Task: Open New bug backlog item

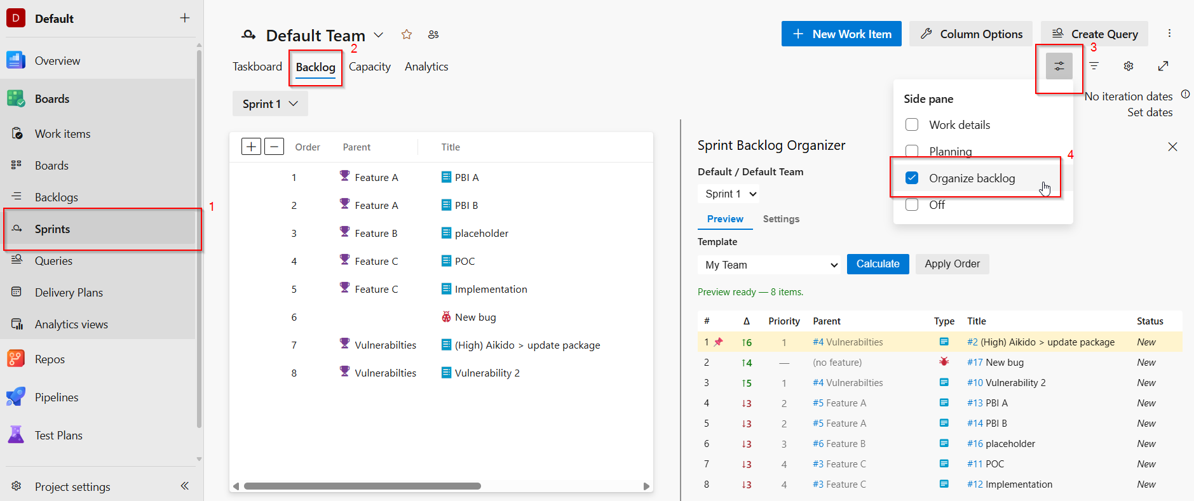Action: tap(475, 317)
